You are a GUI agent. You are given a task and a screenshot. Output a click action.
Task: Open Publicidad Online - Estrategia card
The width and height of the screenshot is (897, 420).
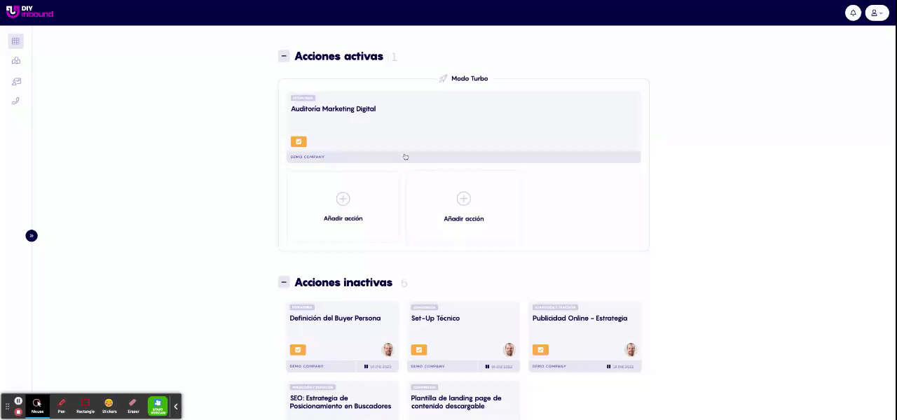(585, 336)
